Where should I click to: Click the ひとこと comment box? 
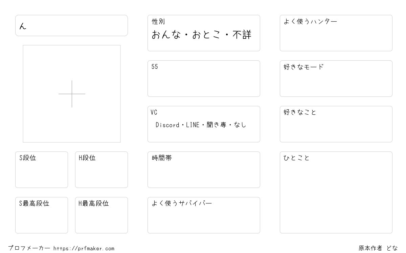pyautogui.click(x=336, y=192)
